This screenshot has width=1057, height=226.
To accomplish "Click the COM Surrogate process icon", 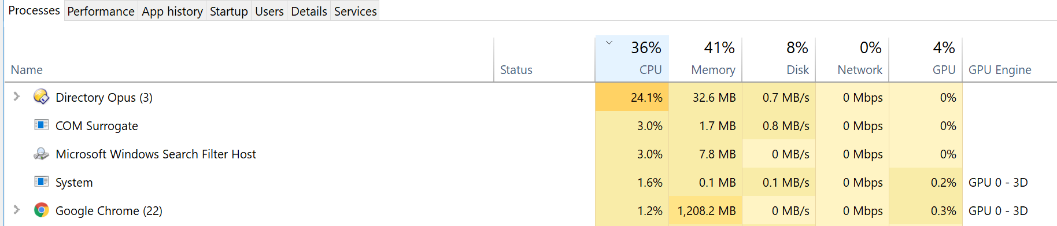I will [x=41, y=125].
